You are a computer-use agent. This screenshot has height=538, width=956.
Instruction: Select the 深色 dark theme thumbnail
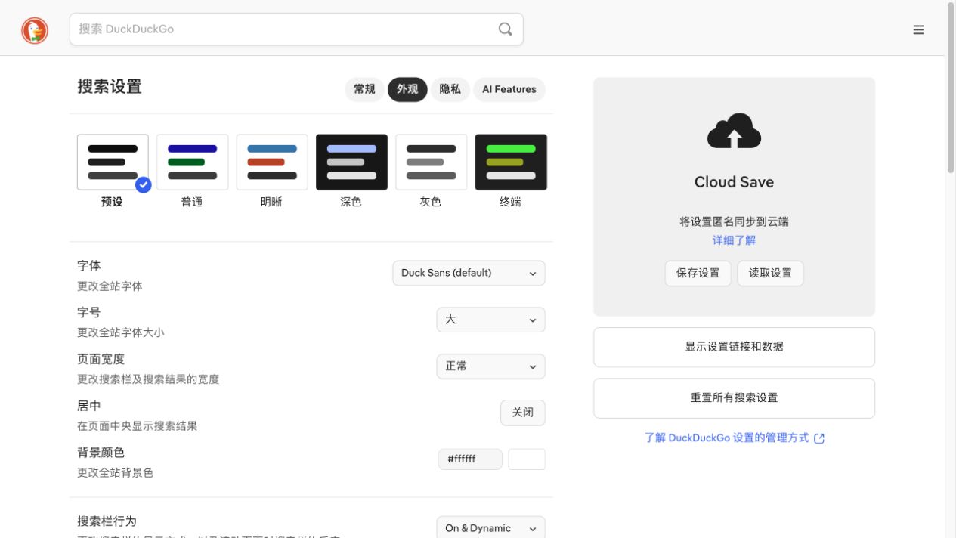351,162
